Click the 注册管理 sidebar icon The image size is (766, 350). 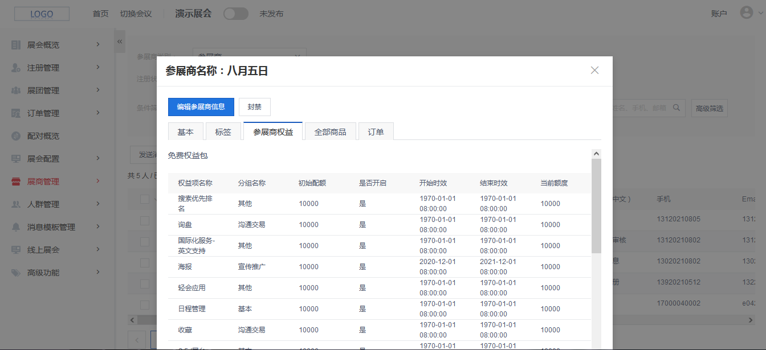16,68
